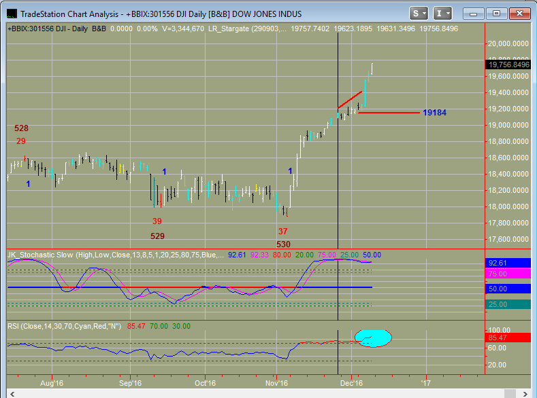Viewport: 537px width, 398px height.
Task: Click the TradeStation chart icon in title bar
Action: coord(12,14)
